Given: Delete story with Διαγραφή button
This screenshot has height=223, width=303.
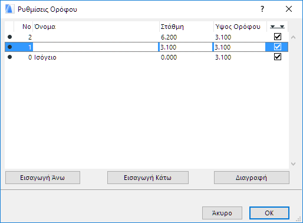Looking at the screenshot, I should (x=252, y=178).
